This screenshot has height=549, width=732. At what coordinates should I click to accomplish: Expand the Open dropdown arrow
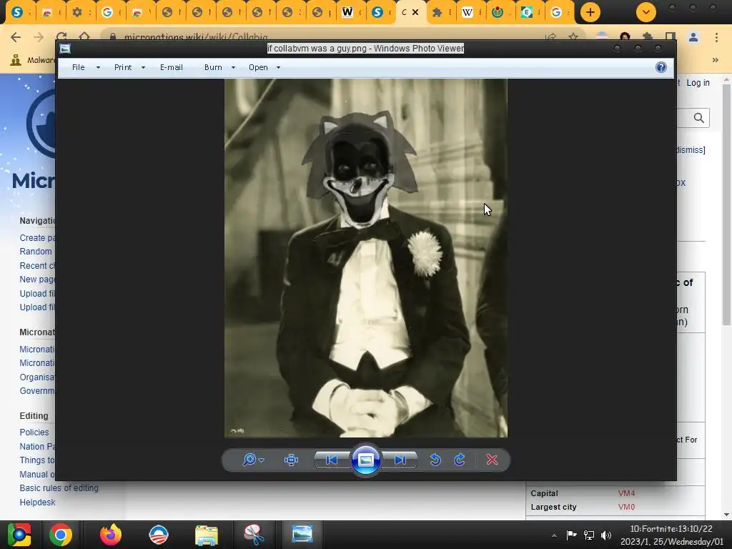tap(279, 68)
